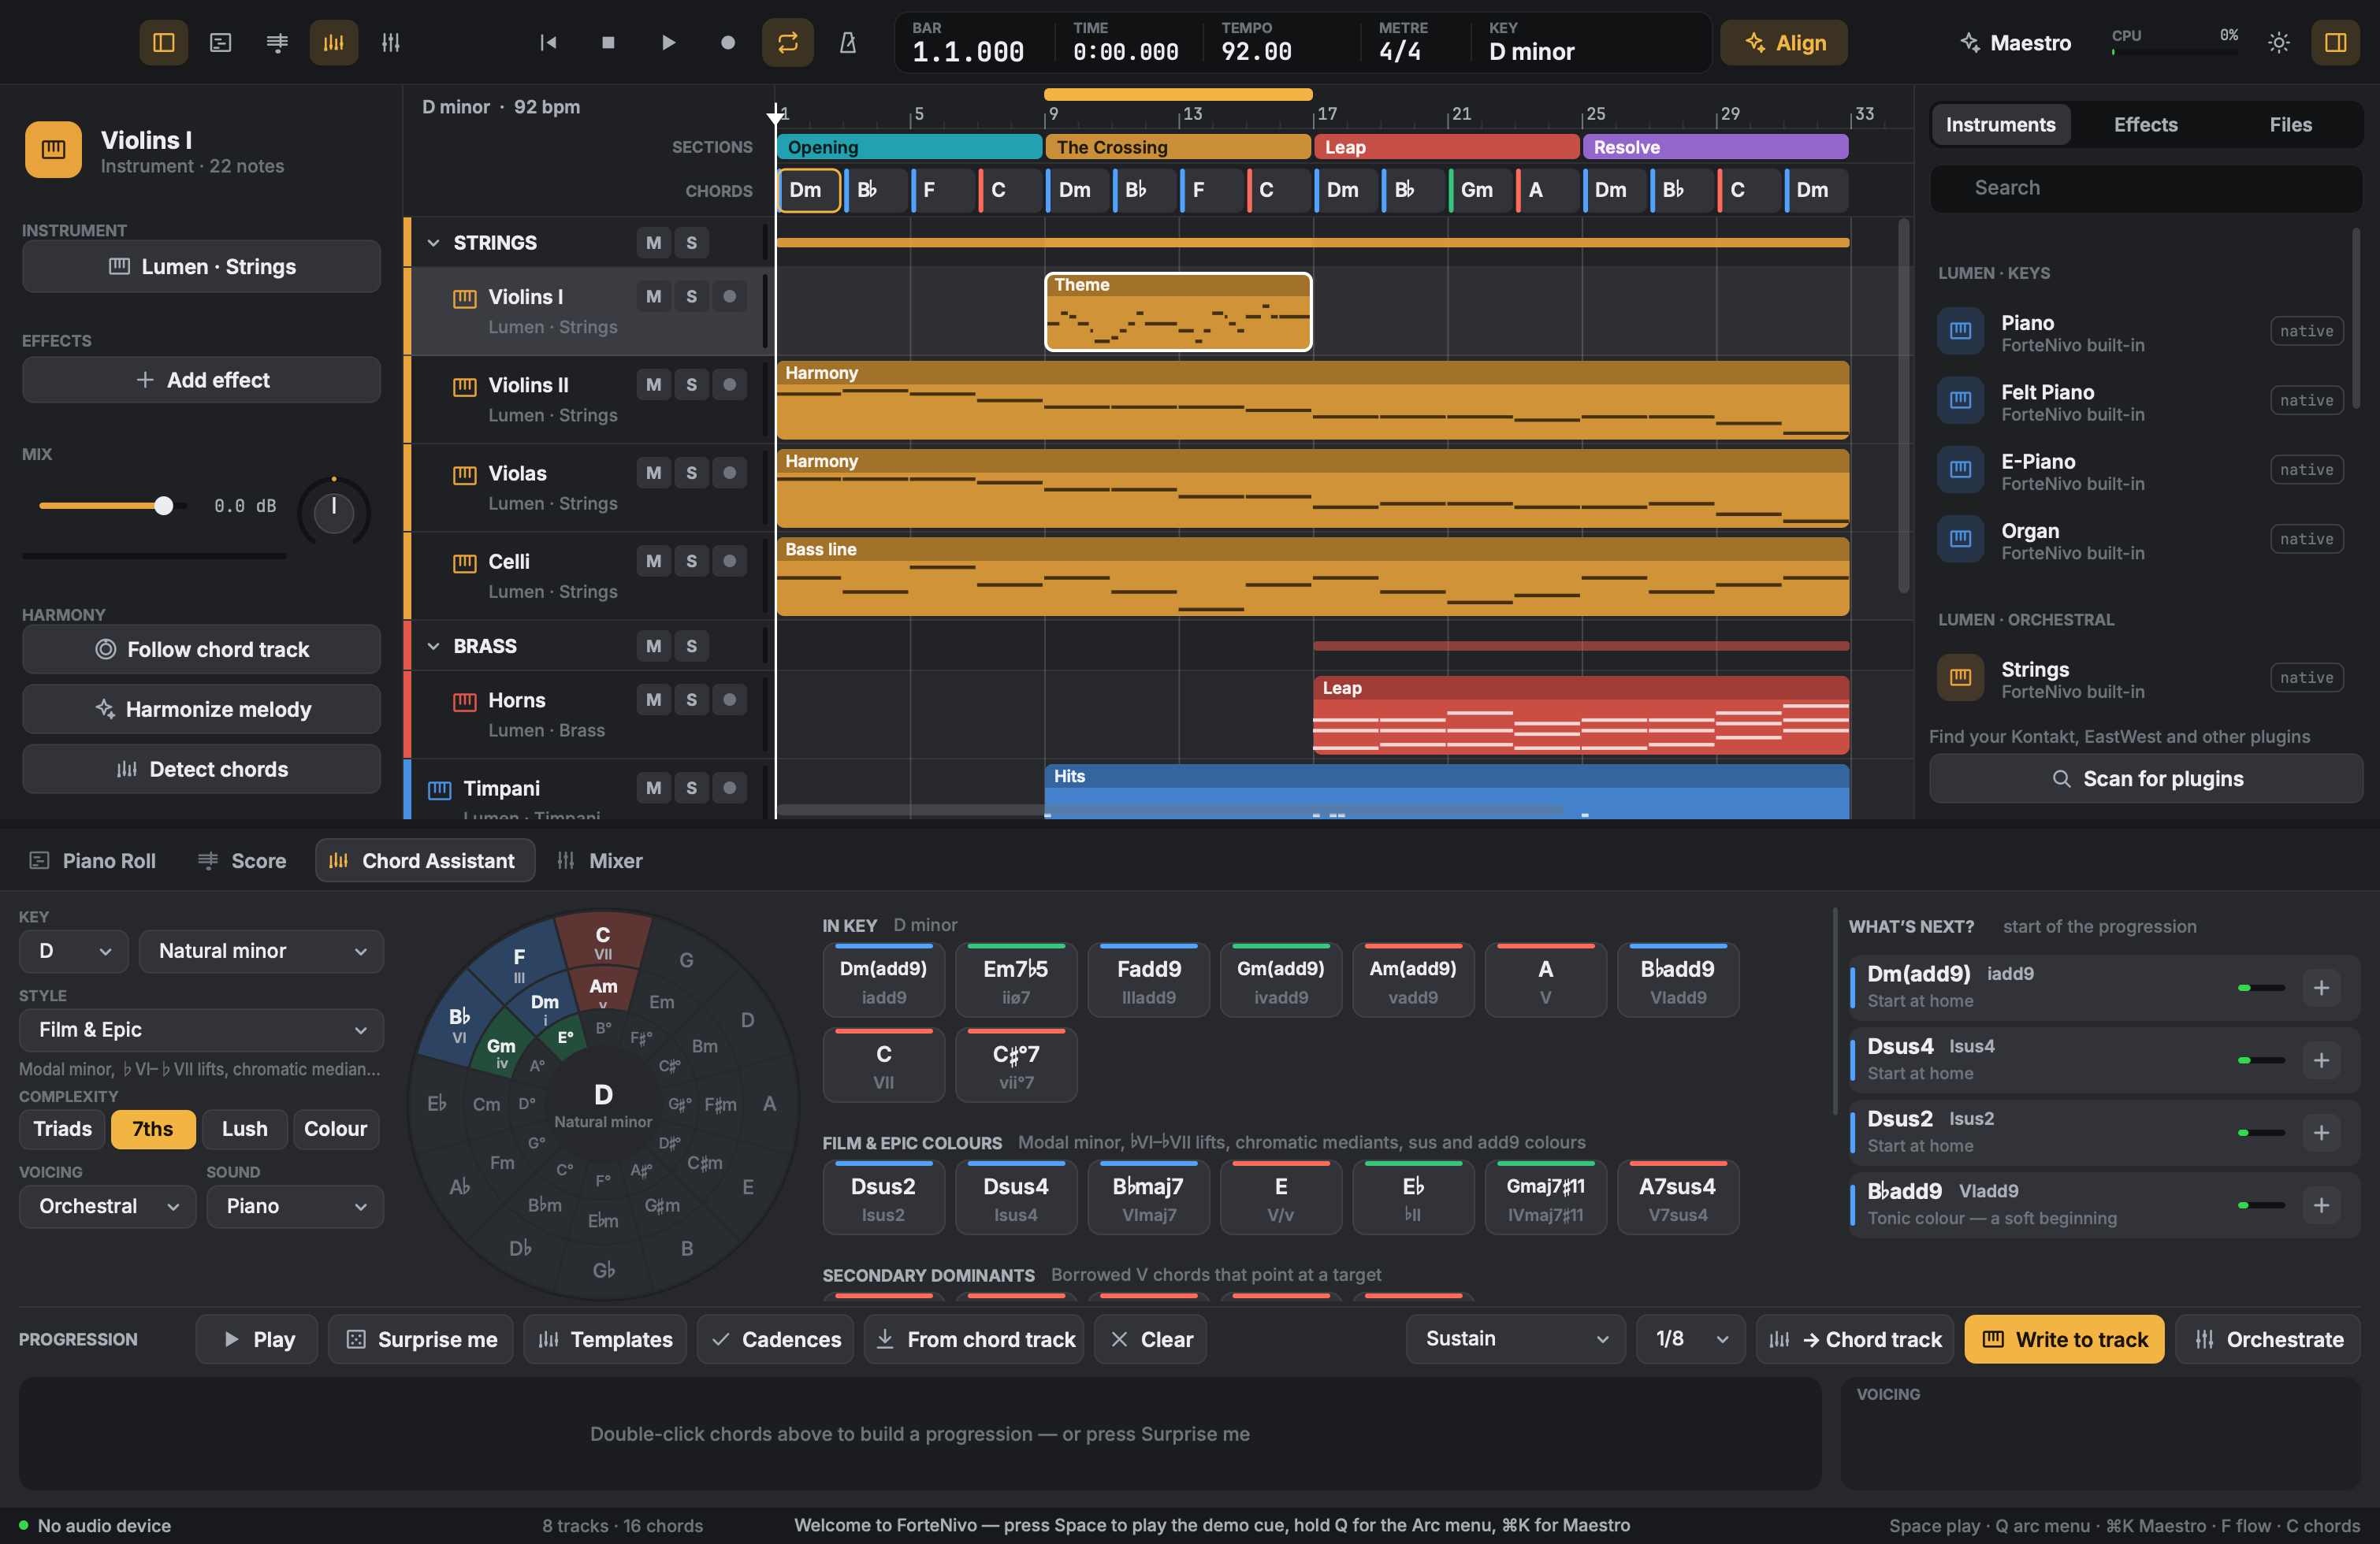Viewport: 2380px width, 1544px height.
Task: Switch to the Piano Roll tab
Action: click(93, 860)
